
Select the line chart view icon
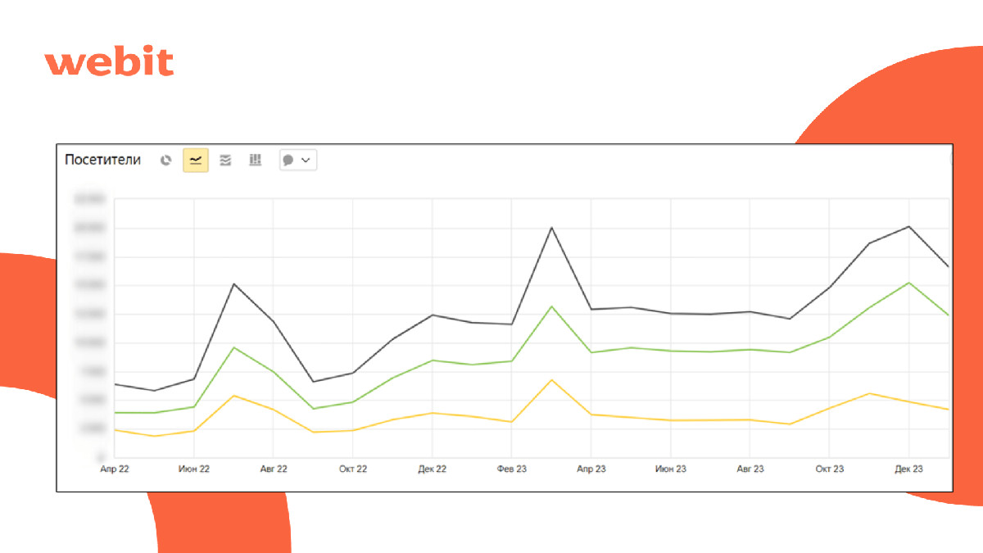(x=196, y=161)
